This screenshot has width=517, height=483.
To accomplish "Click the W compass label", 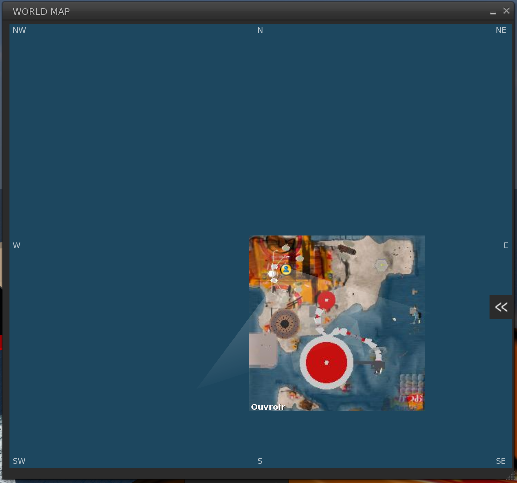I will pos(16,246).
